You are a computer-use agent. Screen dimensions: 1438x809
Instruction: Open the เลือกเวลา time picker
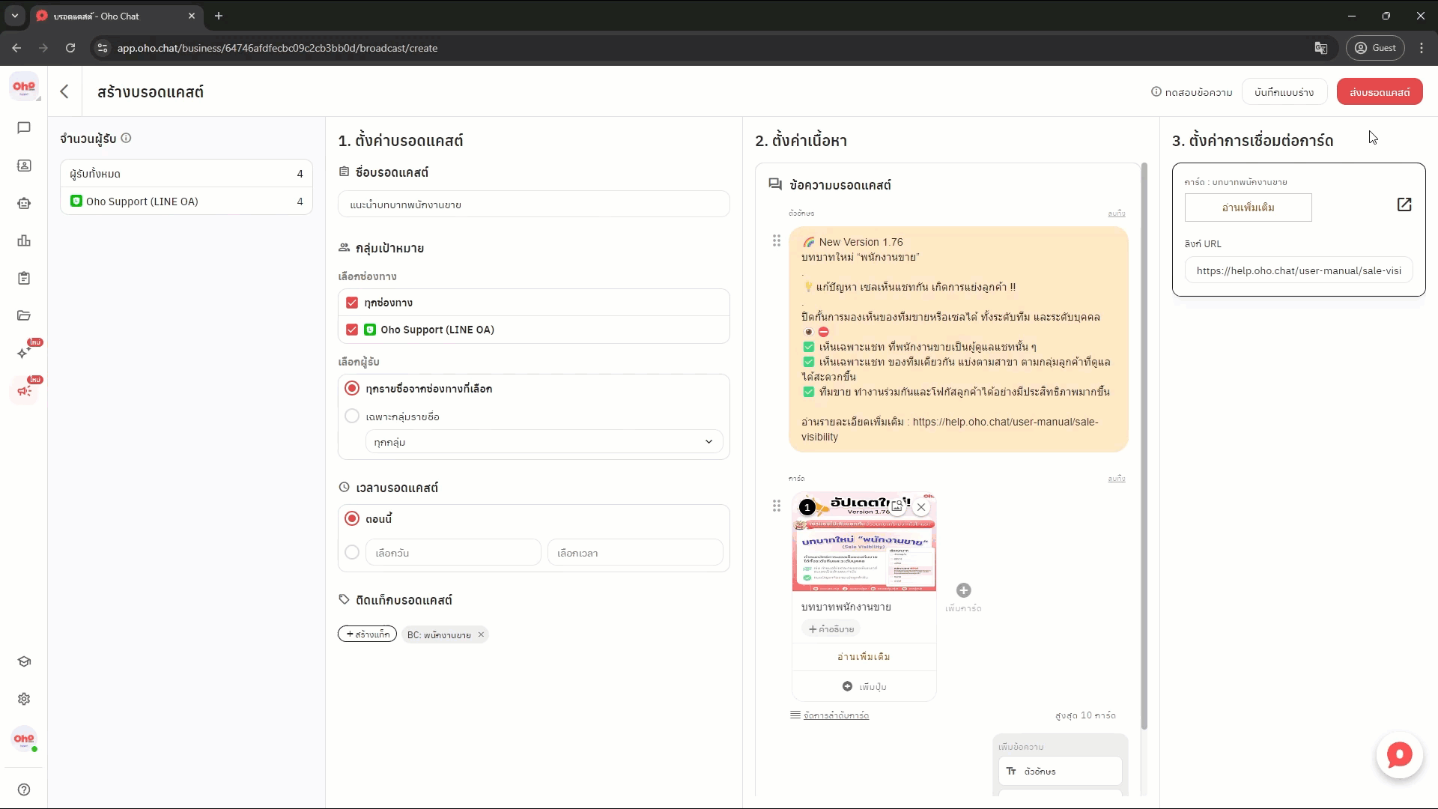[635, 553]
